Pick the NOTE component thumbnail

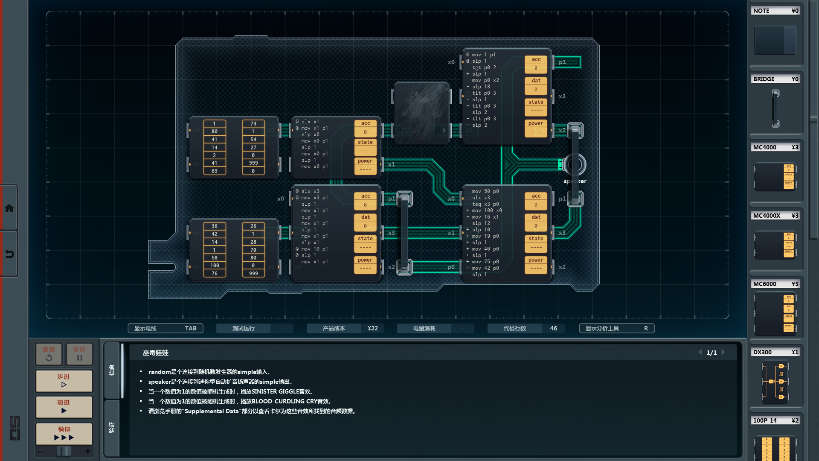(x=775, y=40)
